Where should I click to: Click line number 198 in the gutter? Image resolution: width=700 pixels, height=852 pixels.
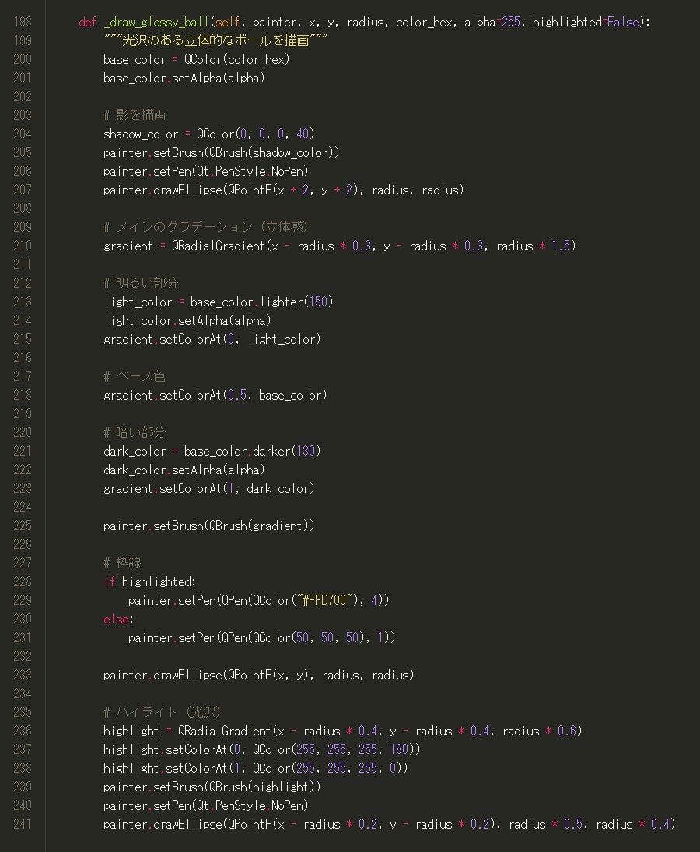click(23, 22)
